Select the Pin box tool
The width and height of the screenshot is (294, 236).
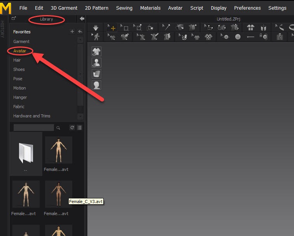pos(137,28)
